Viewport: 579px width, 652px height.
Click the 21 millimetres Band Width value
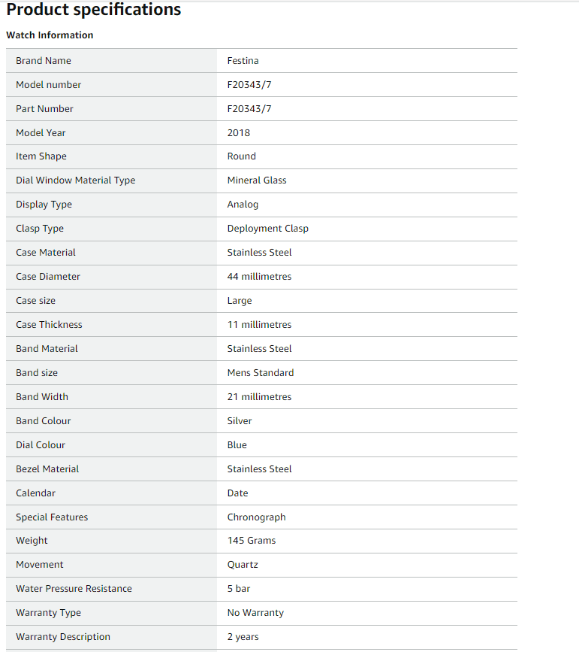pyautogui.click(x=259, y=397)
